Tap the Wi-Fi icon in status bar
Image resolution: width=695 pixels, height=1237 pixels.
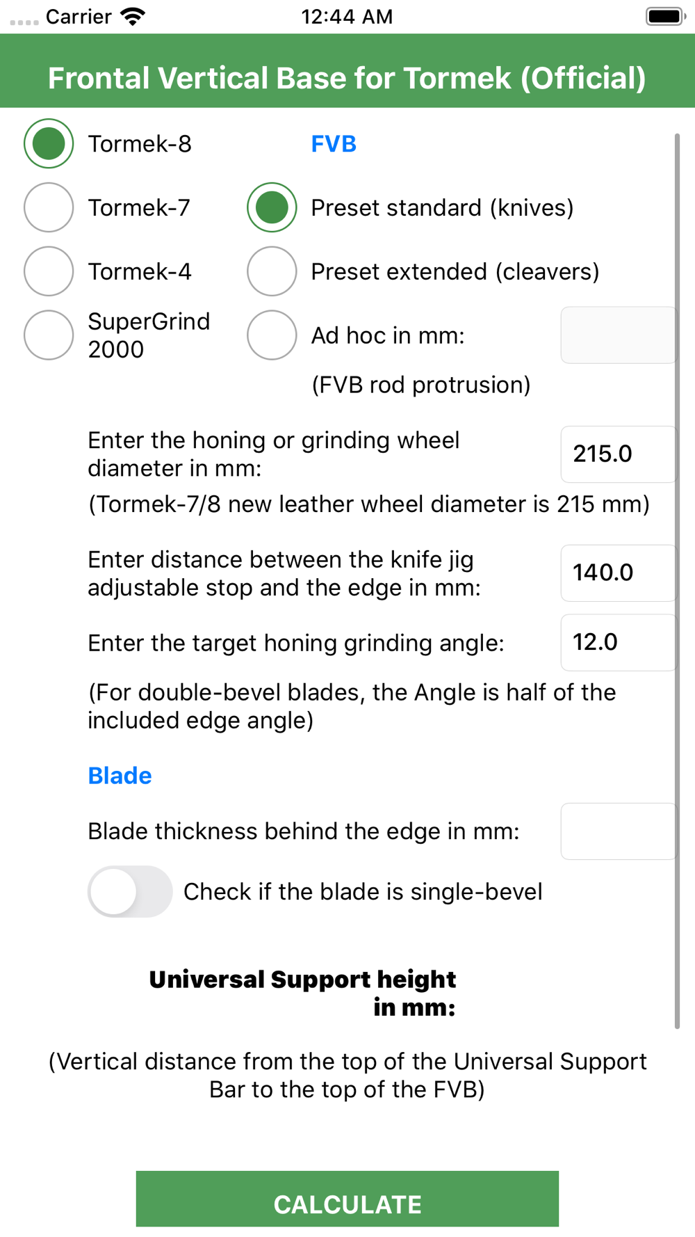(x=132, y=16)
